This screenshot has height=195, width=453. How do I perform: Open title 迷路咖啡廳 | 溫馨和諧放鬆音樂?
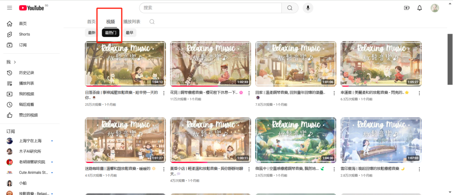pos(120,169)
